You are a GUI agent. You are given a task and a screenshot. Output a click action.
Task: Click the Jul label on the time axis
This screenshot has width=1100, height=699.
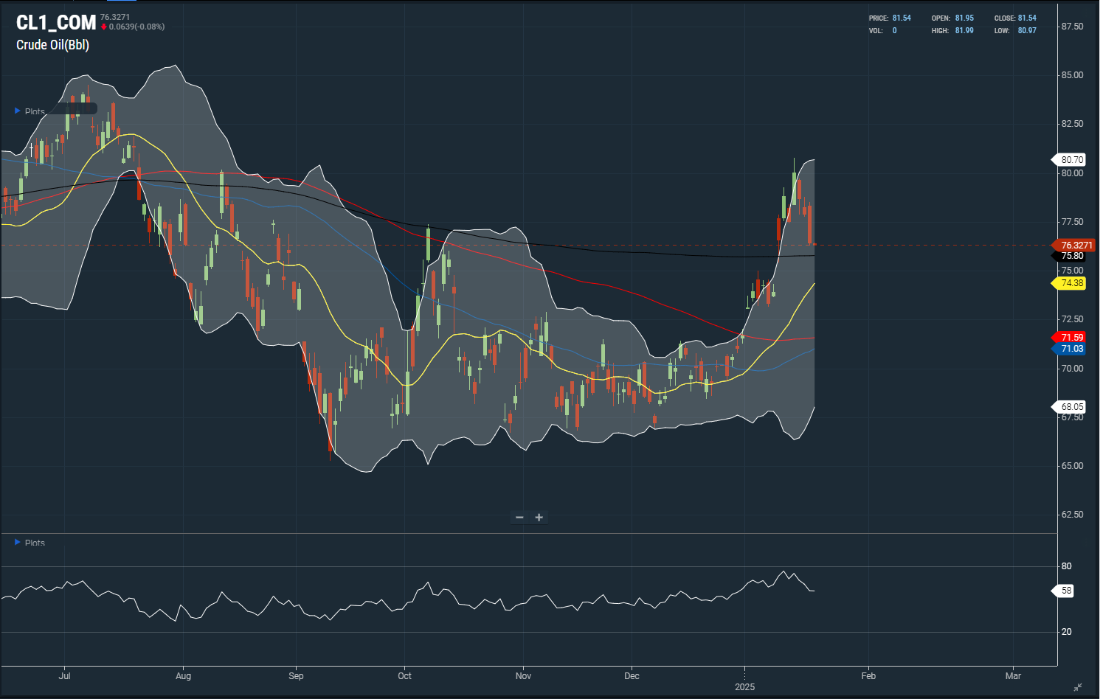click(x=64, y=676)
